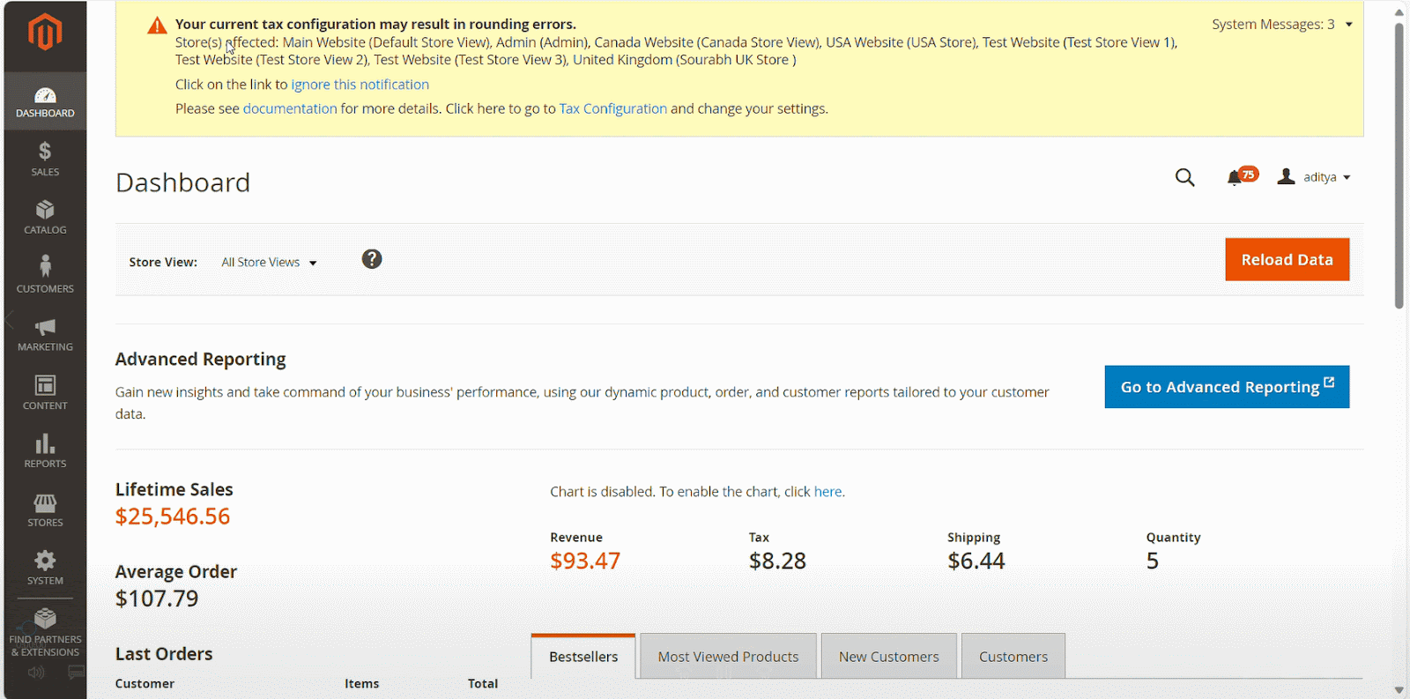Click the Magento logo icon
1410x699 pixels.
pos(45,33)
